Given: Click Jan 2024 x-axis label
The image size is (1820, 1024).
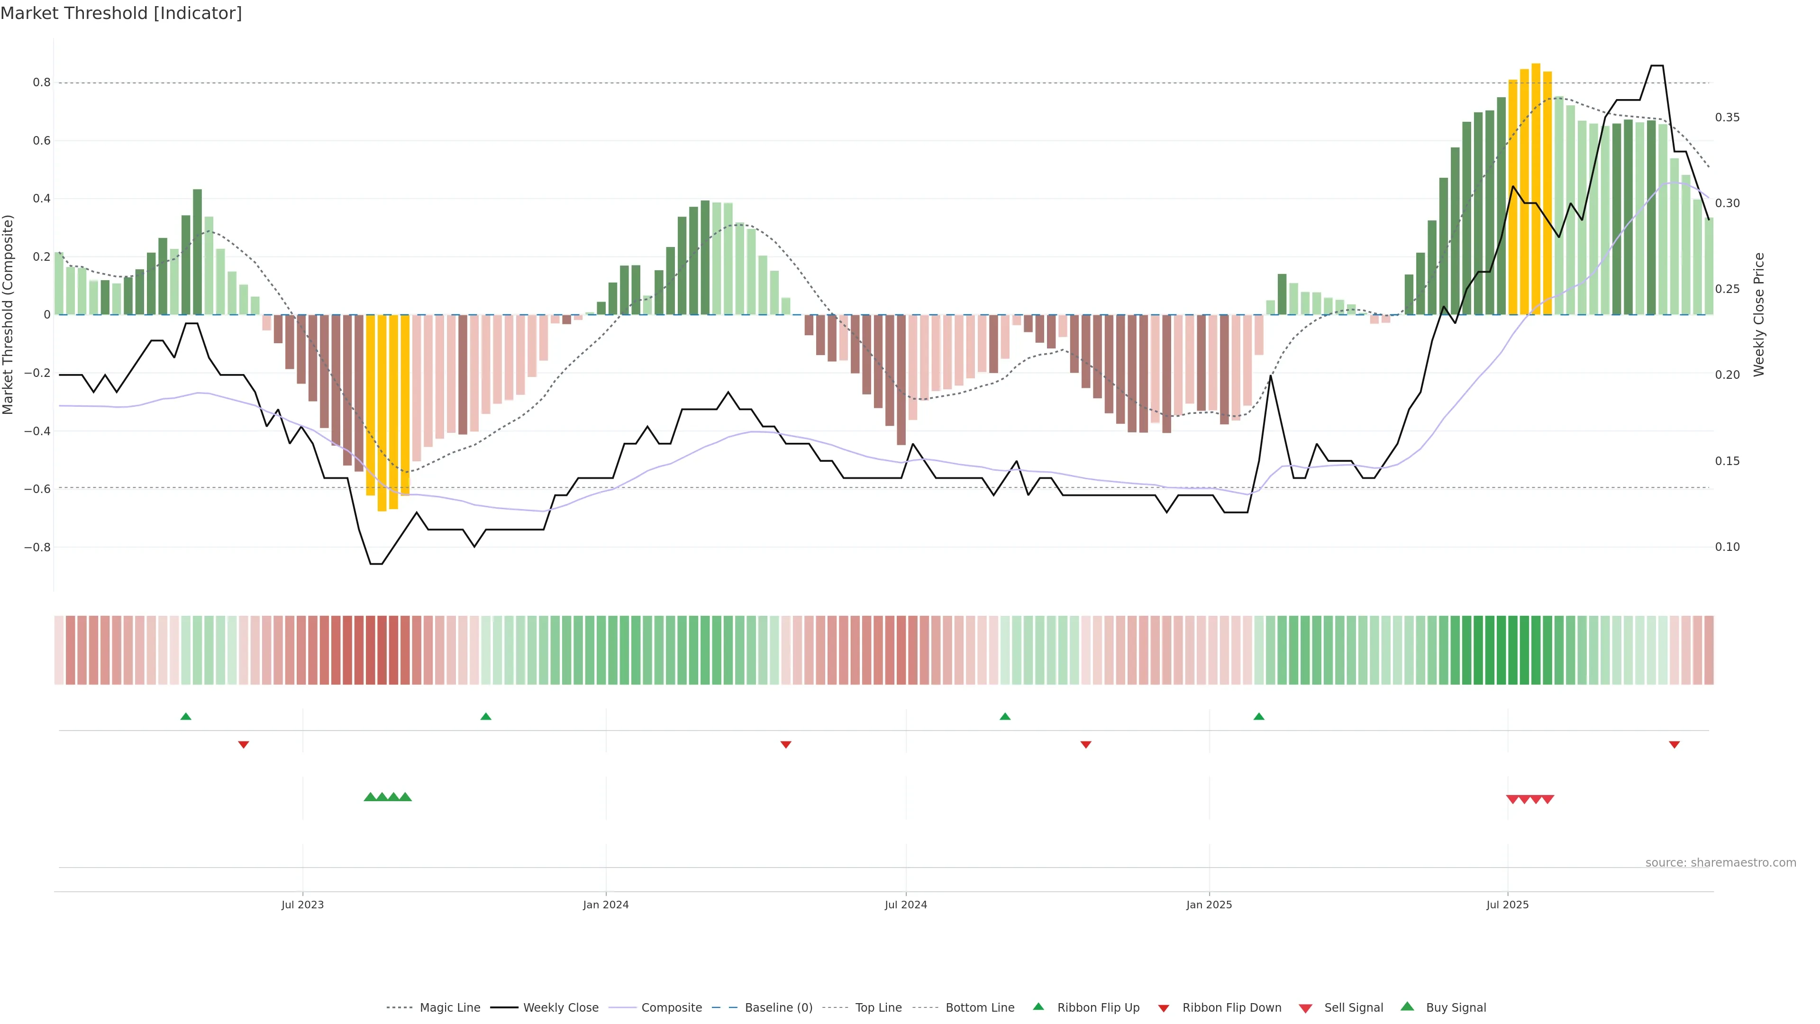Looking at the screenshot, I should point(606,905).
